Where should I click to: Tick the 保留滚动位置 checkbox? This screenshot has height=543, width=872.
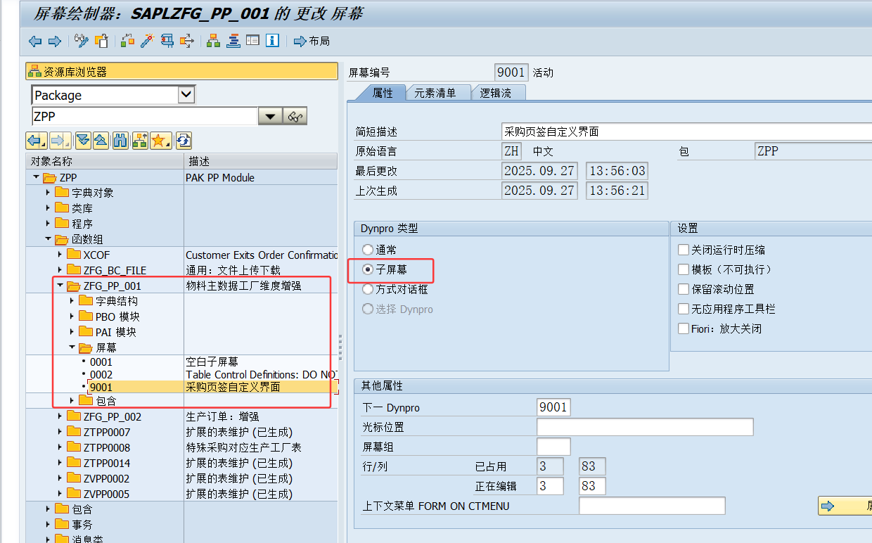(x=683, y=289)
